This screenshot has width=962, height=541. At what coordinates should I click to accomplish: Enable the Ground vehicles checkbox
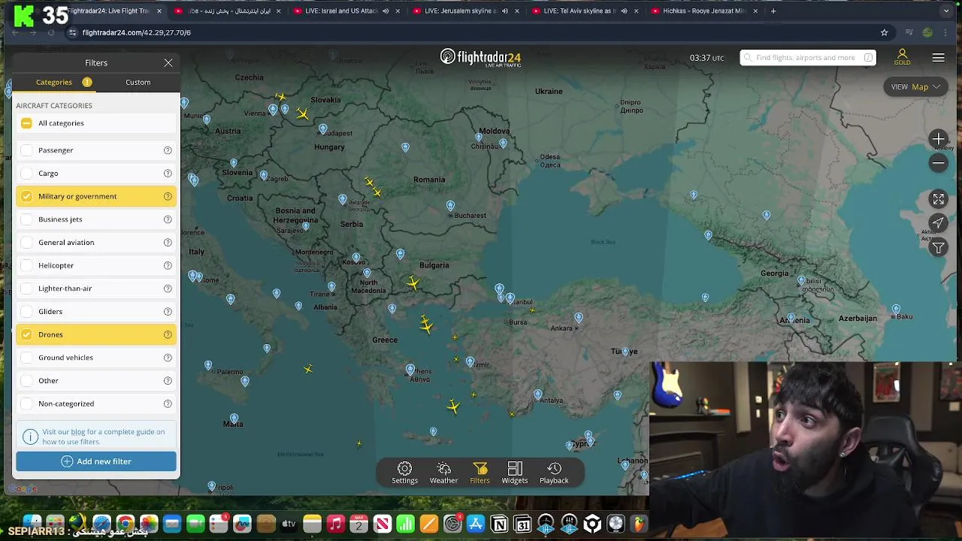pyautogui.click(x=26, y=358)
